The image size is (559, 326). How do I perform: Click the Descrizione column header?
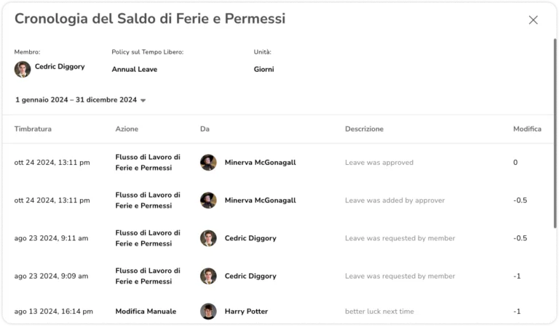pos(364,129)
